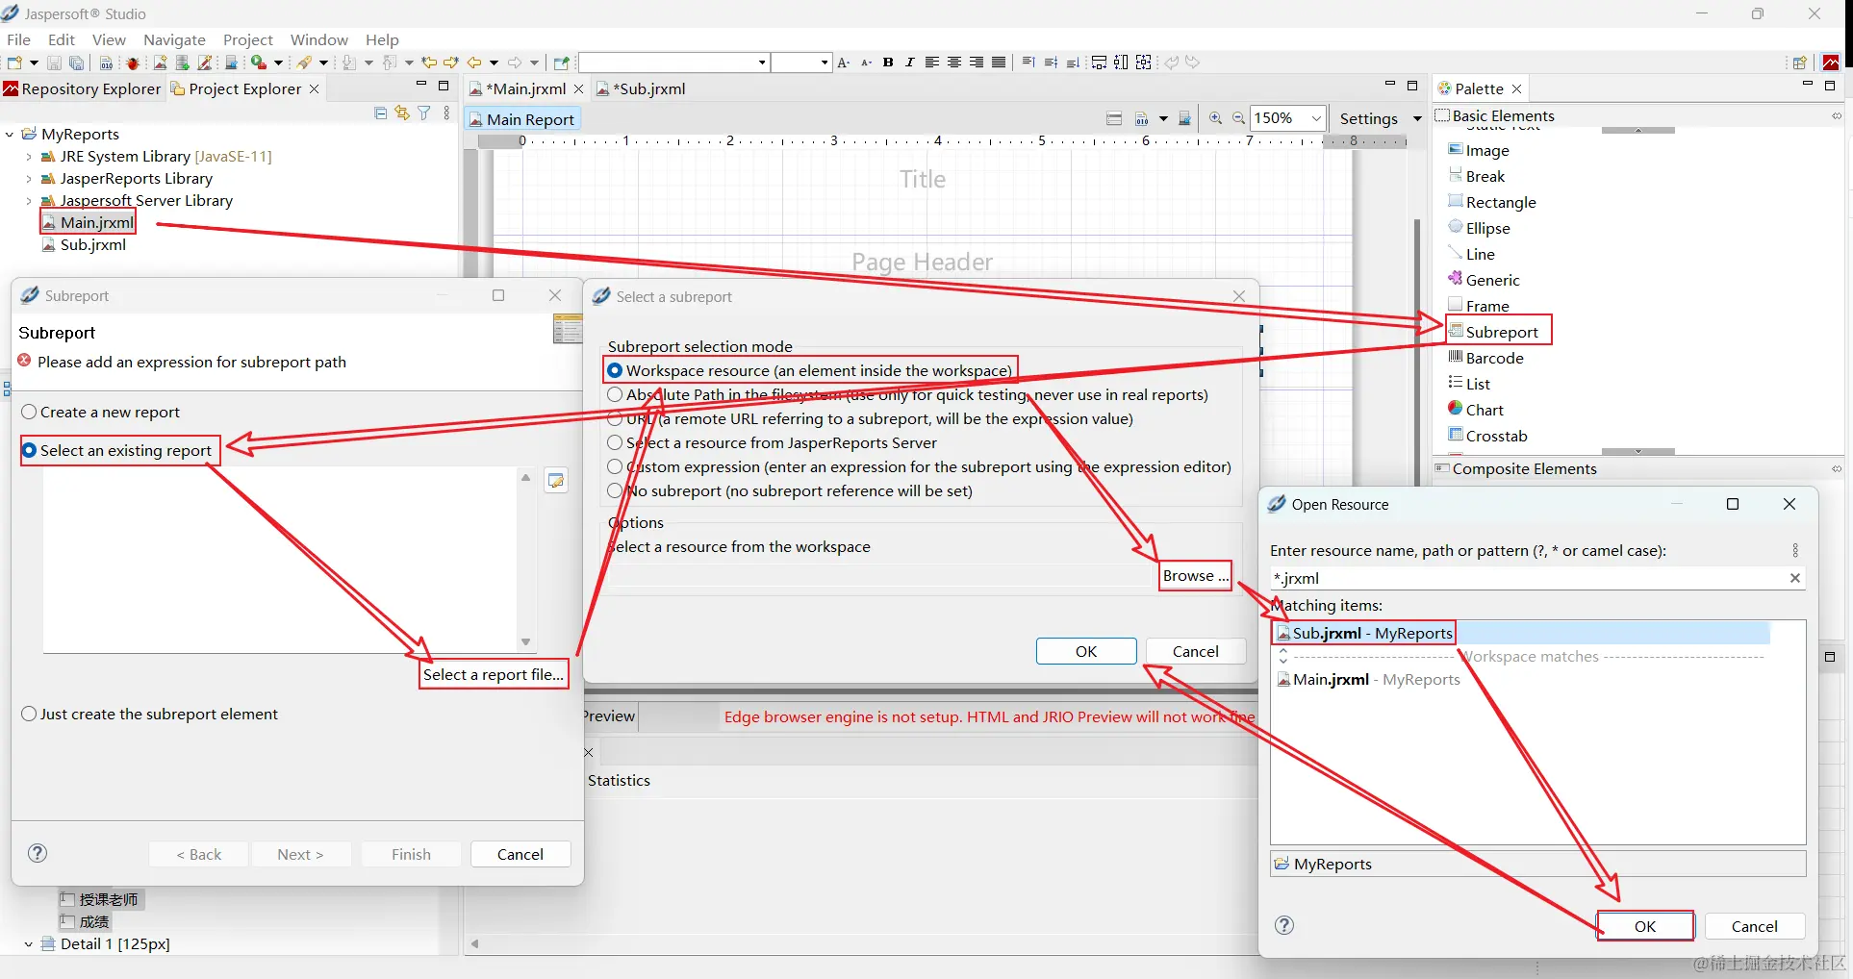Click the center text alignment icon

[954, 63]
